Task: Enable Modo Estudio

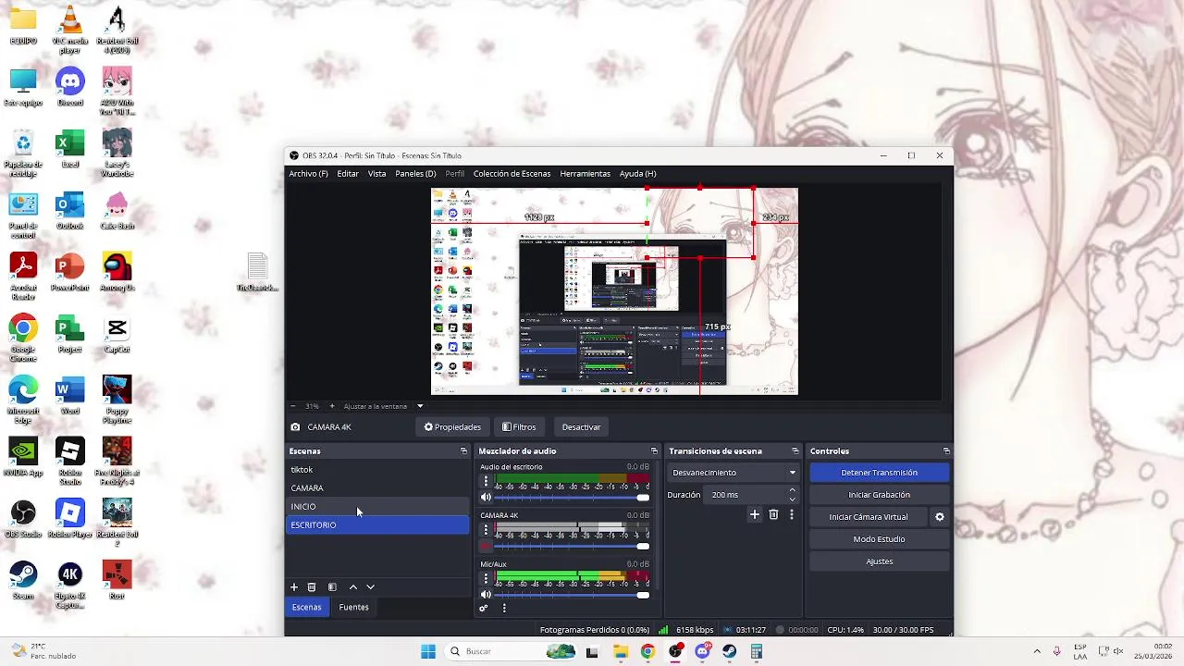Action: 879,539
